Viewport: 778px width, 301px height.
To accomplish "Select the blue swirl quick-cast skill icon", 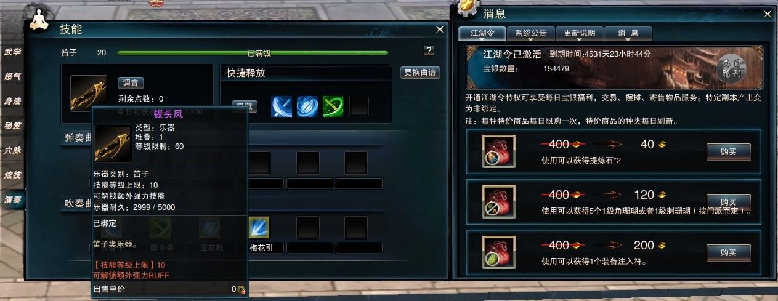I will 307,106.
